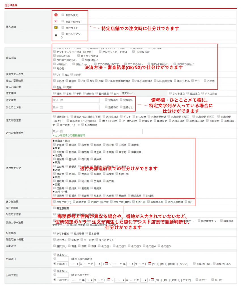Tick the ギフト checkbox in 注文内容注意
The image size is (242, 290).
coord(121,116)
